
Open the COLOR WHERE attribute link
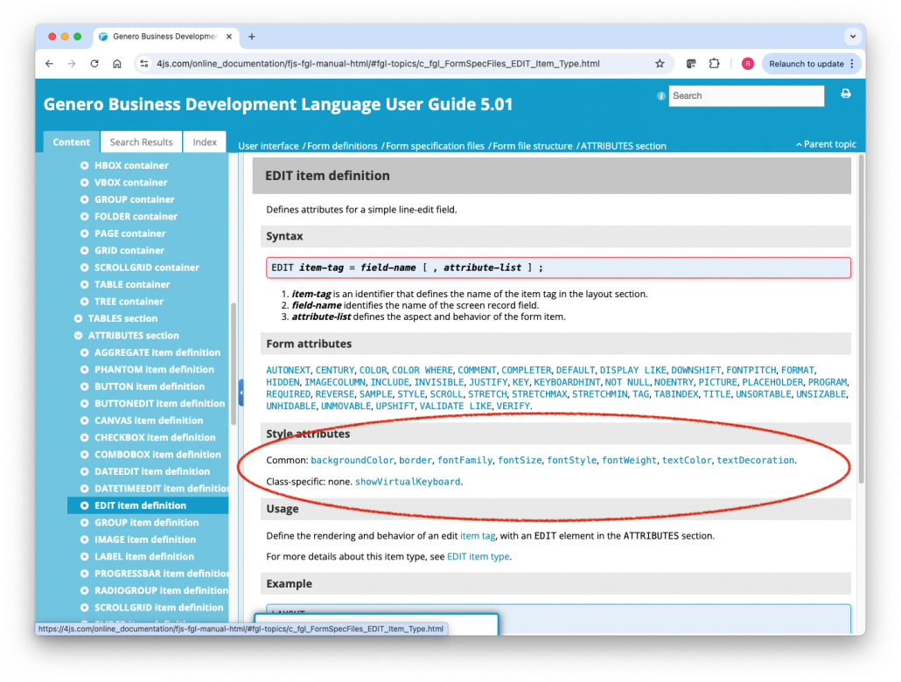[423, 370]
